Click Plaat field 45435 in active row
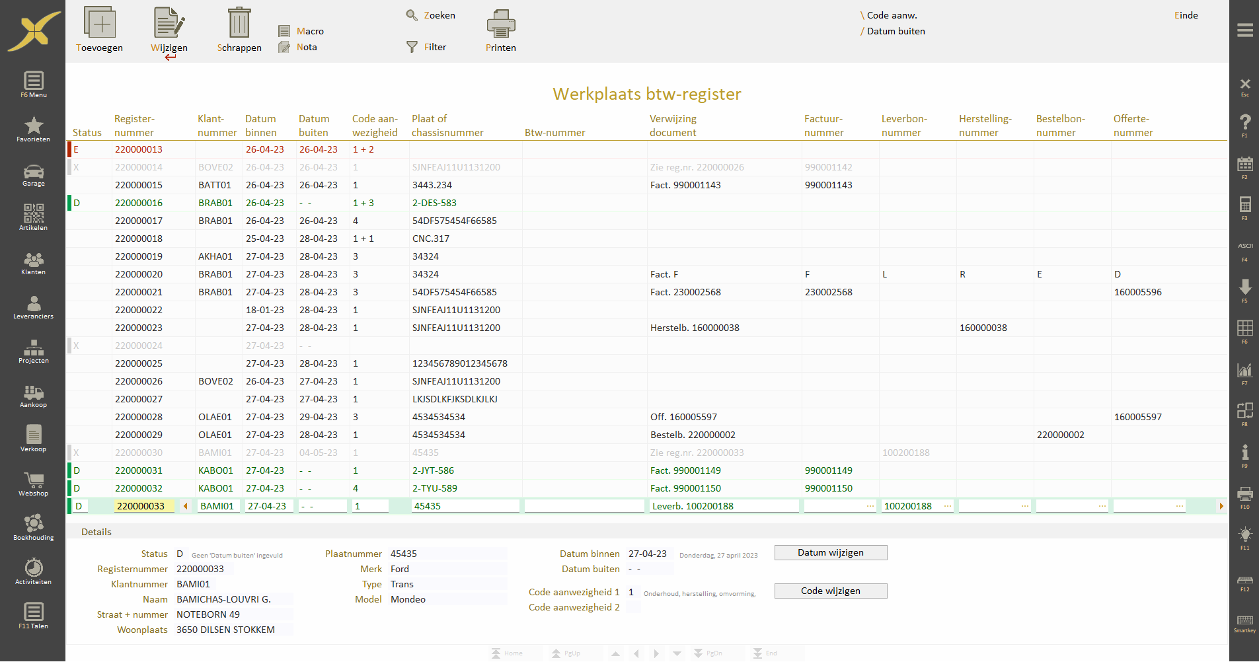Viewport: 1259px width, 662px height. click(465, 506)
